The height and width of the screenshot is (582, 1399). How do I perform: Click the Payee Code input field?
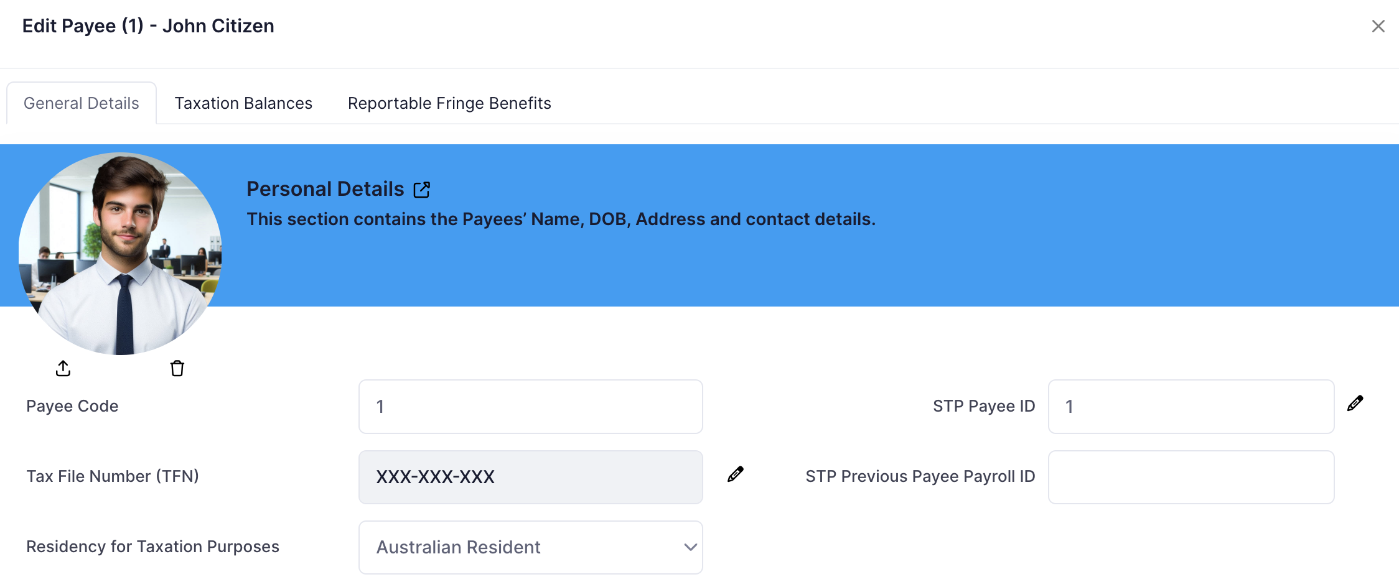(531, 407)
